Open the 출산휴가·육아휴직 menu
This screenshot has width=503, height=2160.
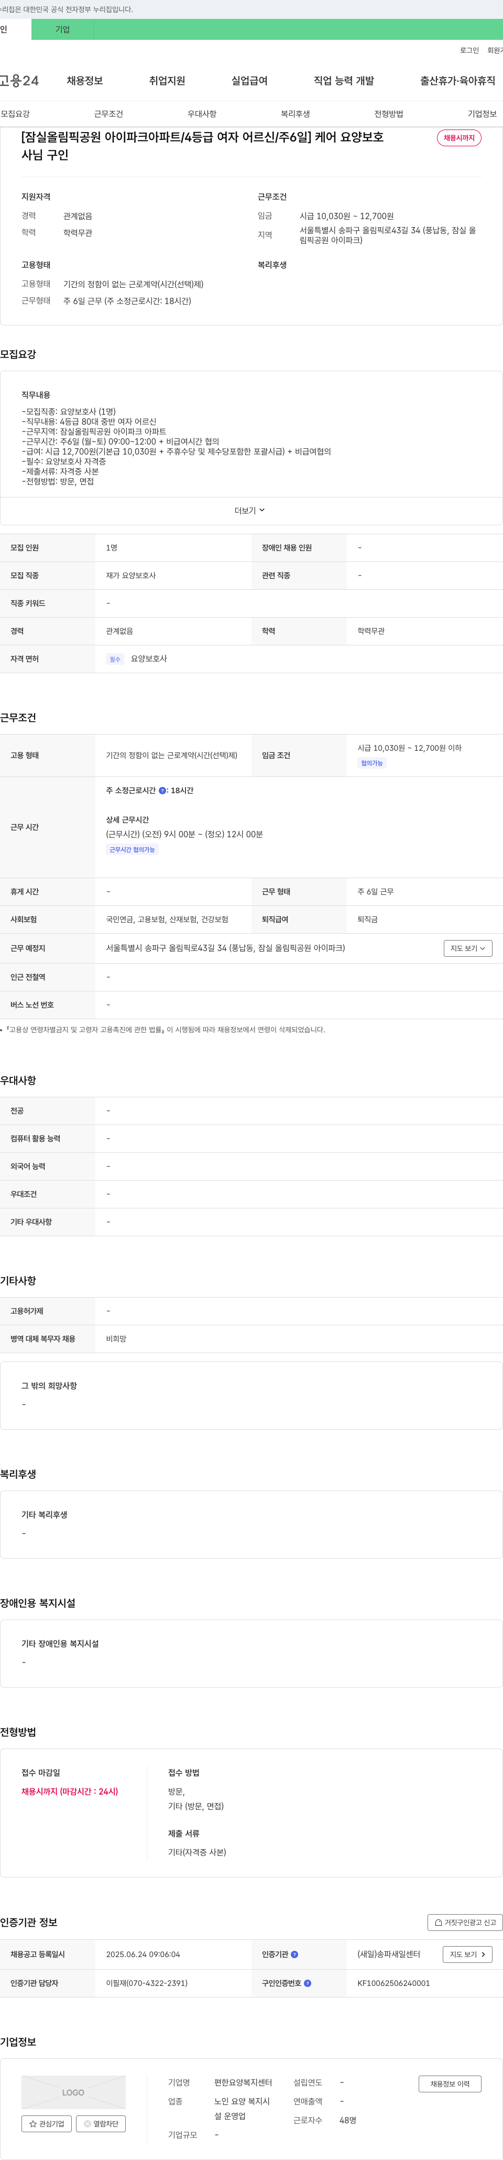458,81
